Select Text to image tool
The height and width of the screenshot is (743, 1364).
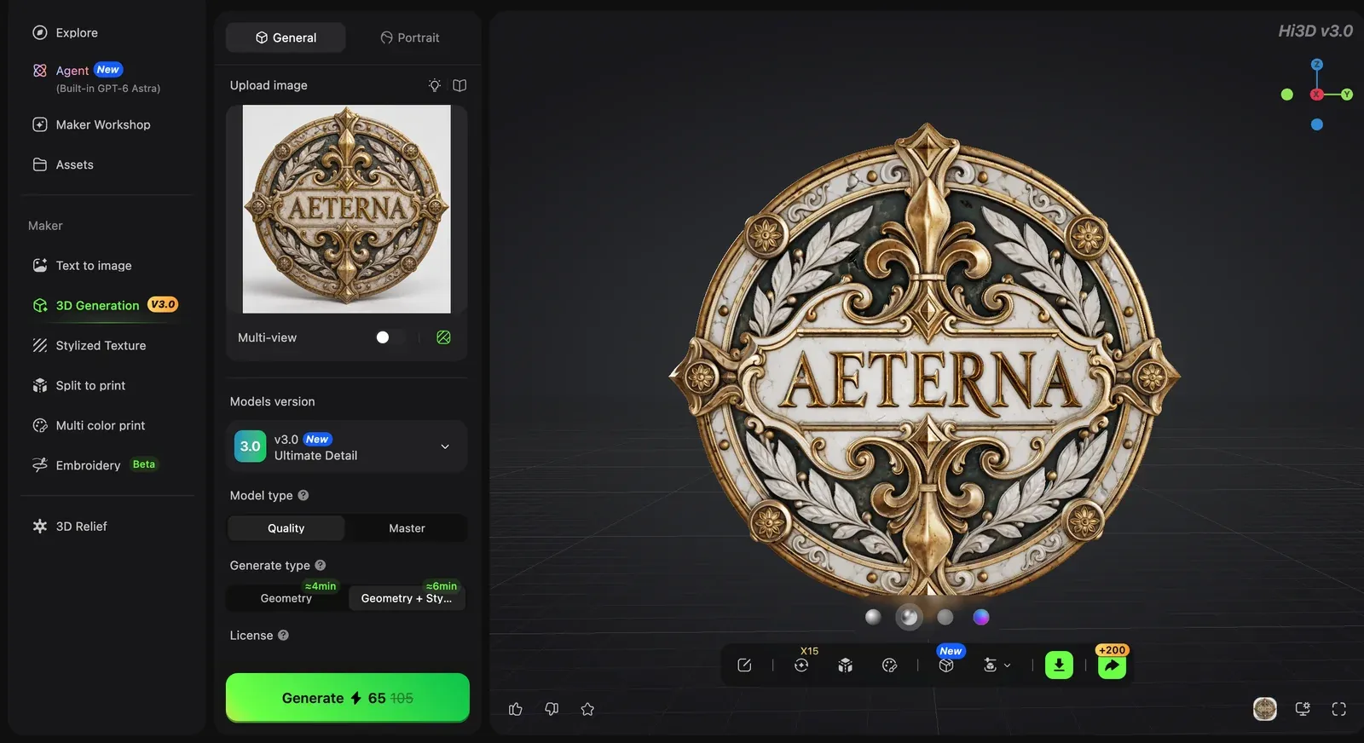coord(82,265)
